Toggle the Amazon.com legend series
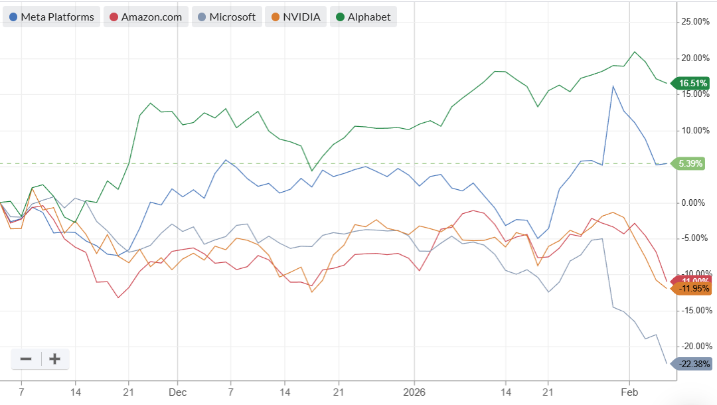This screenshot has width=717, height=405. pos(146,17)
